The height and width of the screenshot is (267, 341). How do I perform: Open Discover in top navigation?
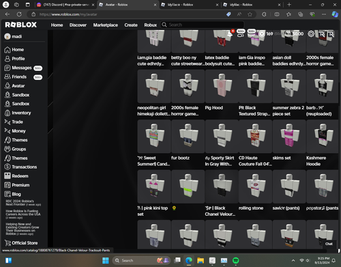point(78,25)
